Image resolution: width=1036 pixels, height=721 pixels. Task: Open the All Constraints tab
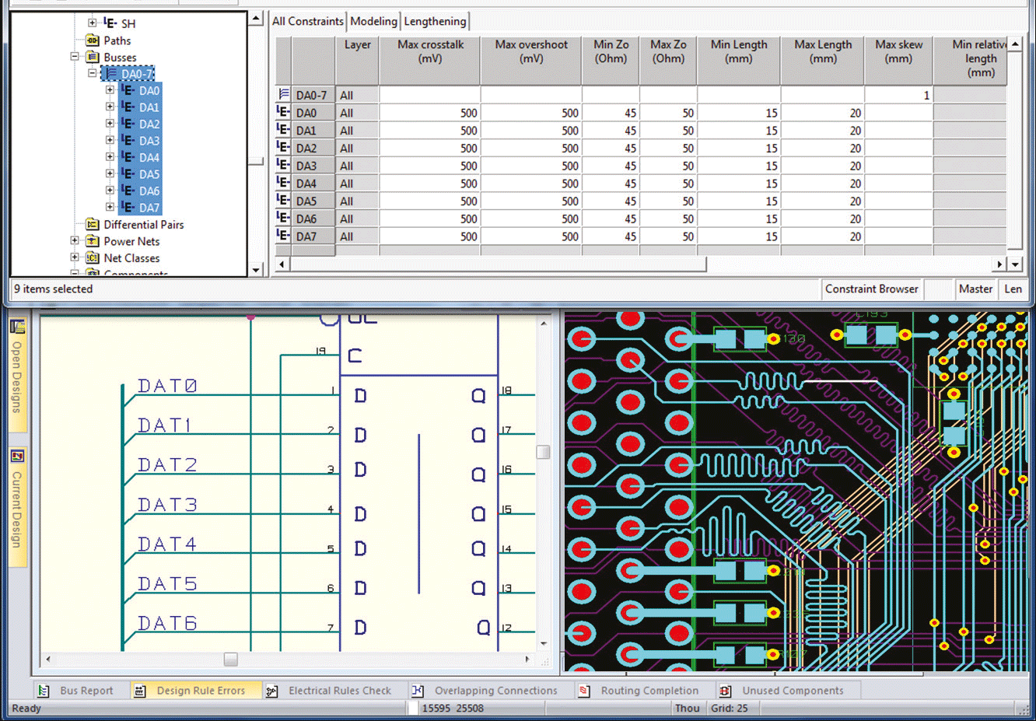[x=307, y=21]
